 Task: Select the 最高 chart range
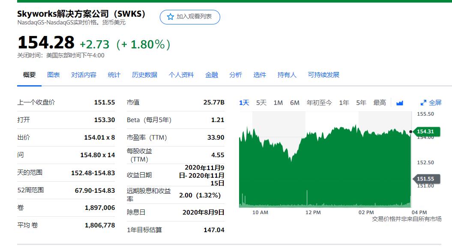click(x=380, y=103)
